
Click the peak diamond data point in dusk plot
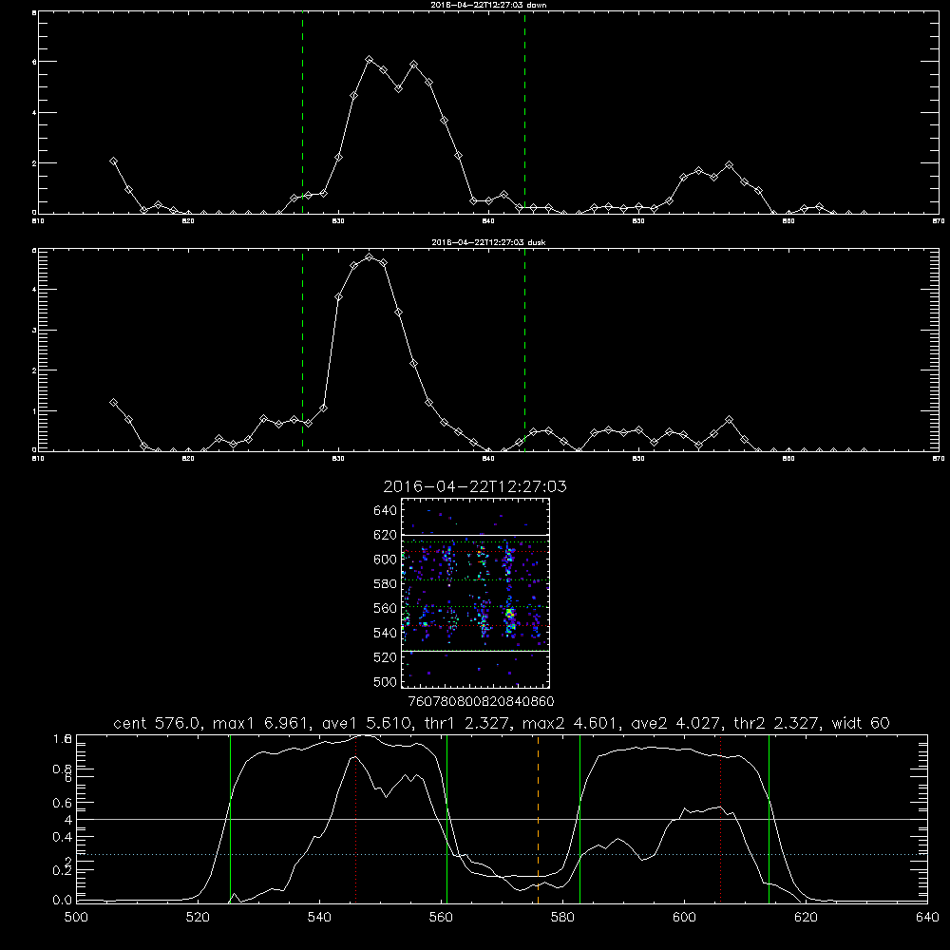(x=369, y=256)
